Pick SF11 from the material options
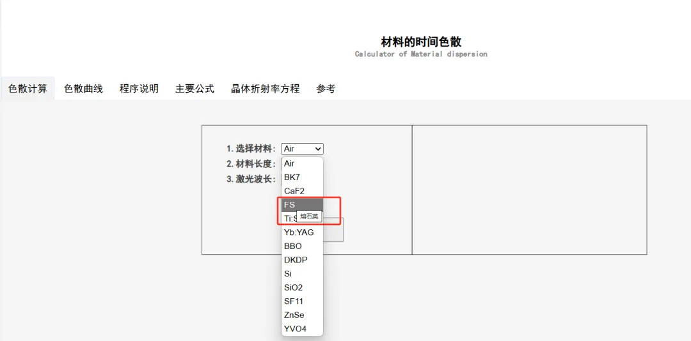 (x=302, y=301)
